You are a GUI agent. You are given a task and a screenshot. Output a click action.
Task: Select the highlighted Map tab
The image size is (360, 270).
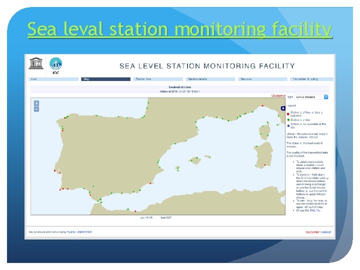point(105,79)
